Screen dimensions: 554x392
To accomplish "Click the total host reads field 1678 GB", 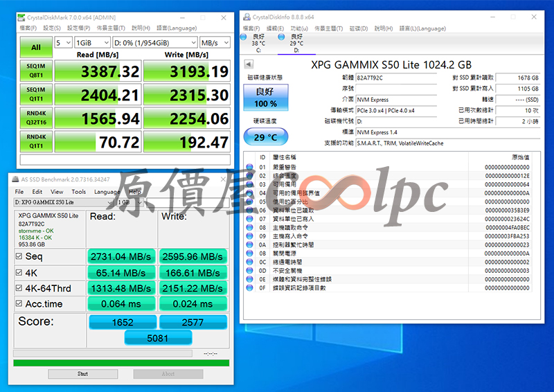I will [x=518, y=78].
